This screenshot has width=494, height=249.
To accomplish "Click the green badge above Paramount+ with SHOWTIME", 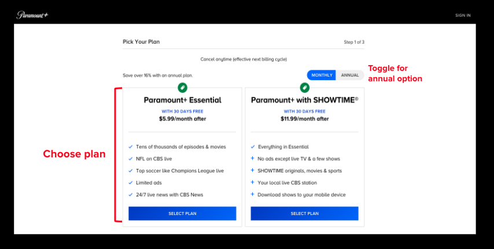I will point(304,88).
